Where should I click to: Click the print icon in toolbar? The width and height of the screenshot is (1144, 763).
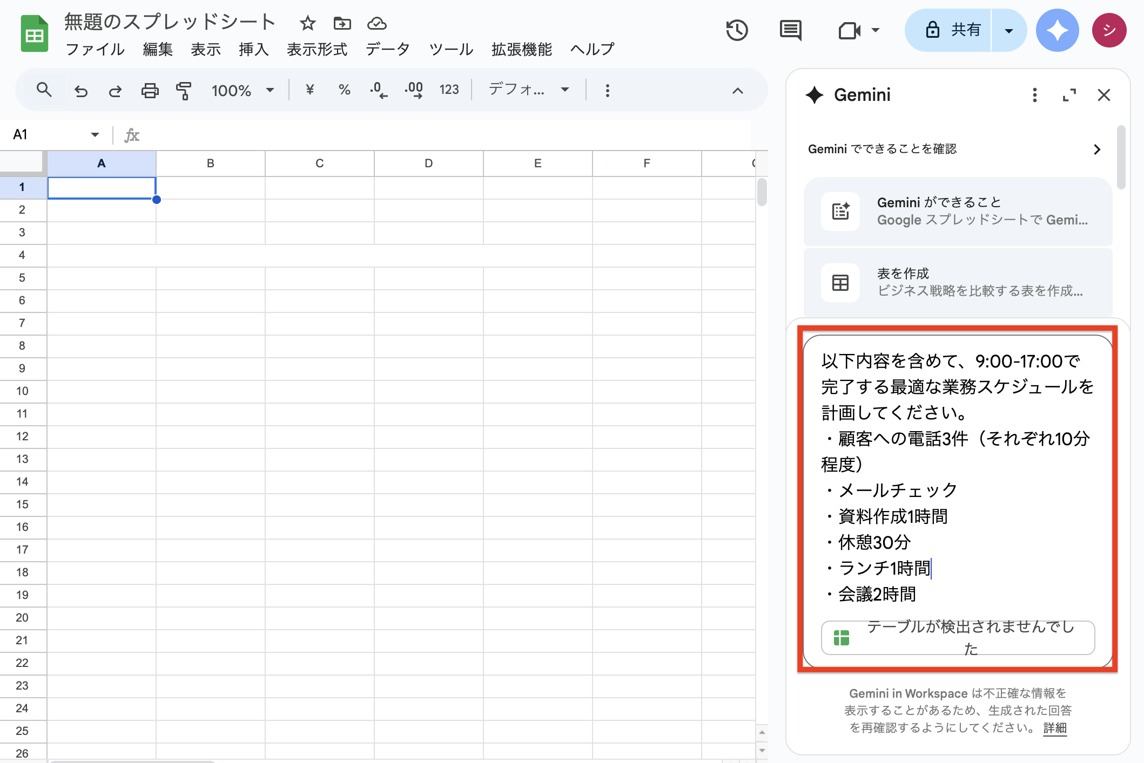click(x=150, y=91)
